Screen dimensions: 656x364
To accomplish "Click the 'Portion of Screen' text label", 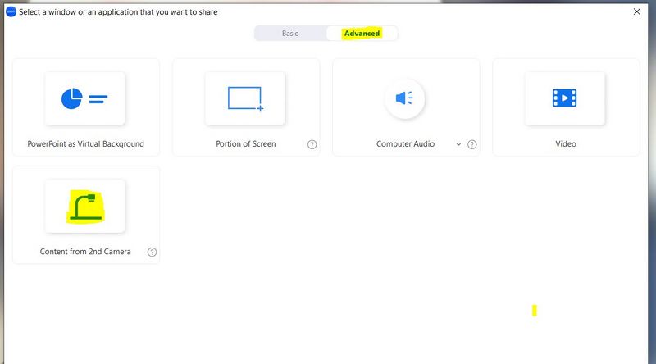I will (x=245, y=144).
